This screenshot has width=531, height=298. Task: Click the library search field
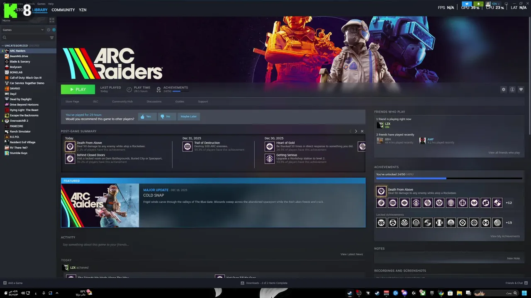(x=26, y=38)
